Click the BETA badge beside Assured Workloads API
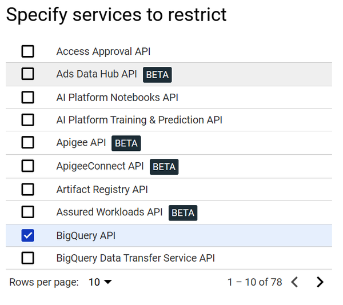Image resolution: width=343 pixels, height=305 pixels. [183, 213]
